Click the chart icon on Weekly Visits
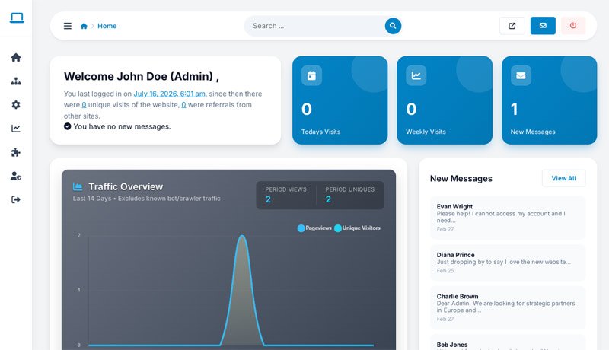The image size is (609, 350). coord(416,75)
